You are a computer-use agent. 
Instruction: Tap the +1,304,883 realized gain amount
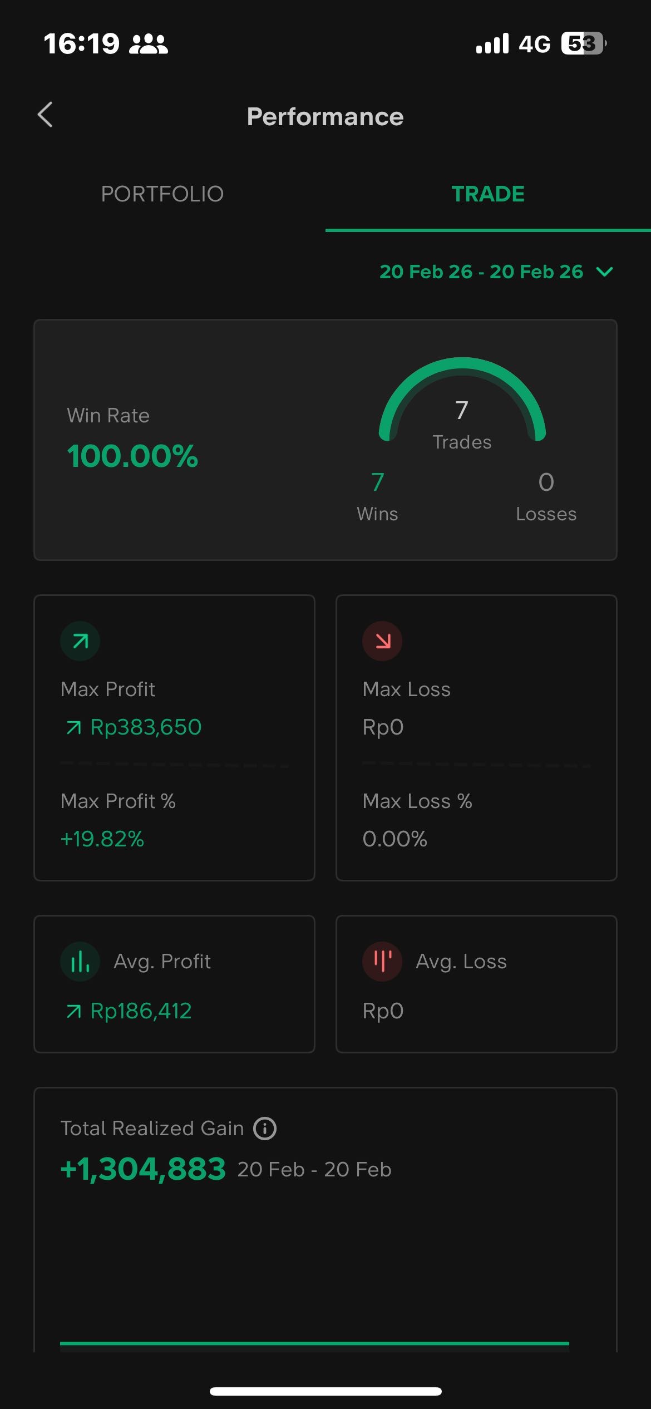click(143, 1169)
